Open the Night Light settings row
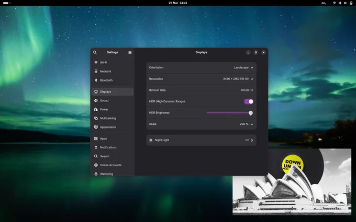The width and height of the screenshot is (356, 222). pos(202,140)
